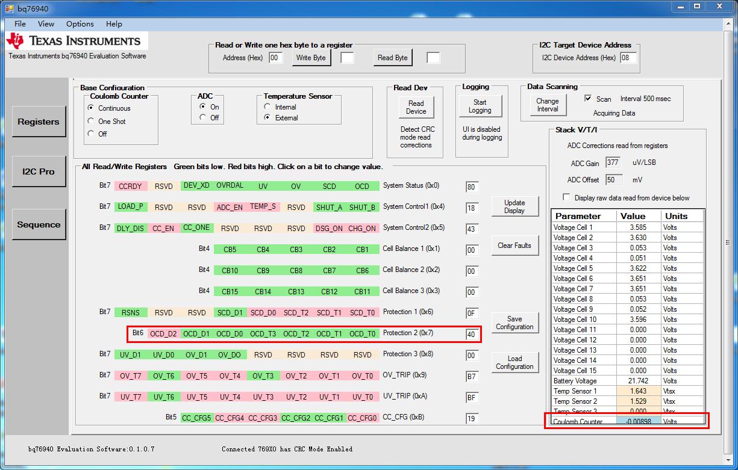Click the Address (Hex) input field
This screenshot has width=738, height=470.
pyautogui.click(x=275, y=58)
